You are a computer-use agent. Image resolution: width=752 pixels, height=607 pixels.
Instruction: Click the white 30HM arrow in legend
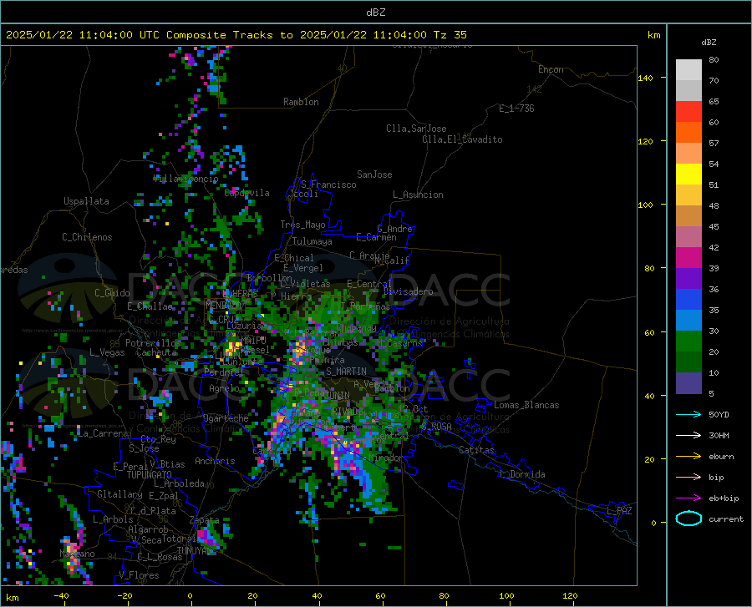[x=688, y=436]
